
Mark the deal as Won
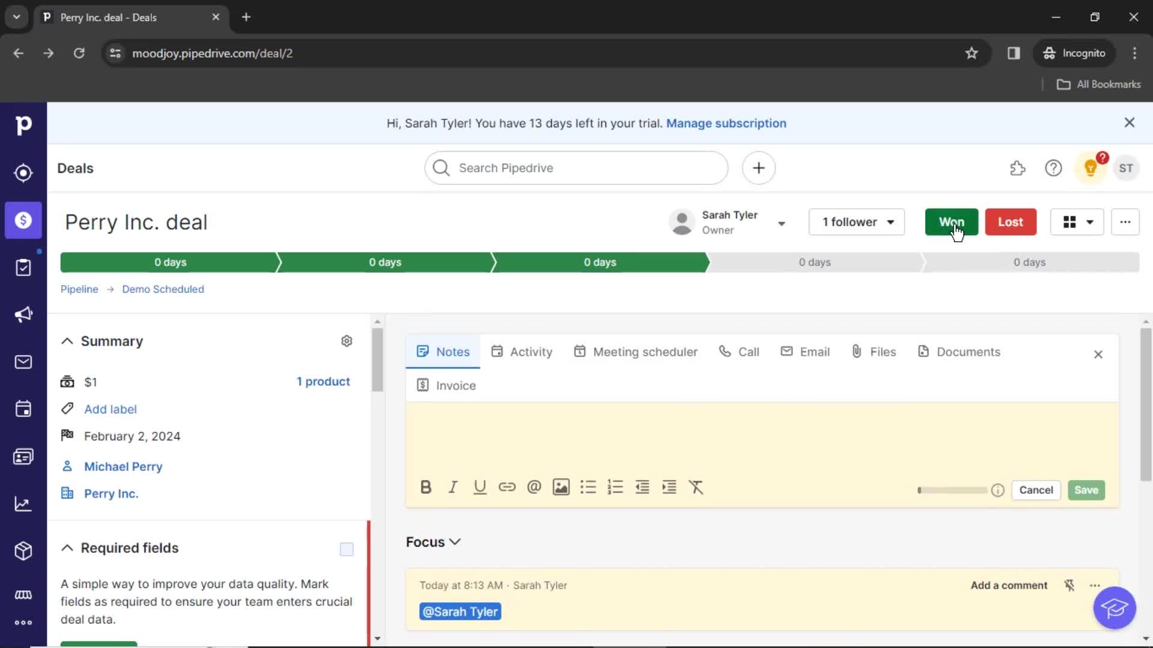click(x=951, y=222)
